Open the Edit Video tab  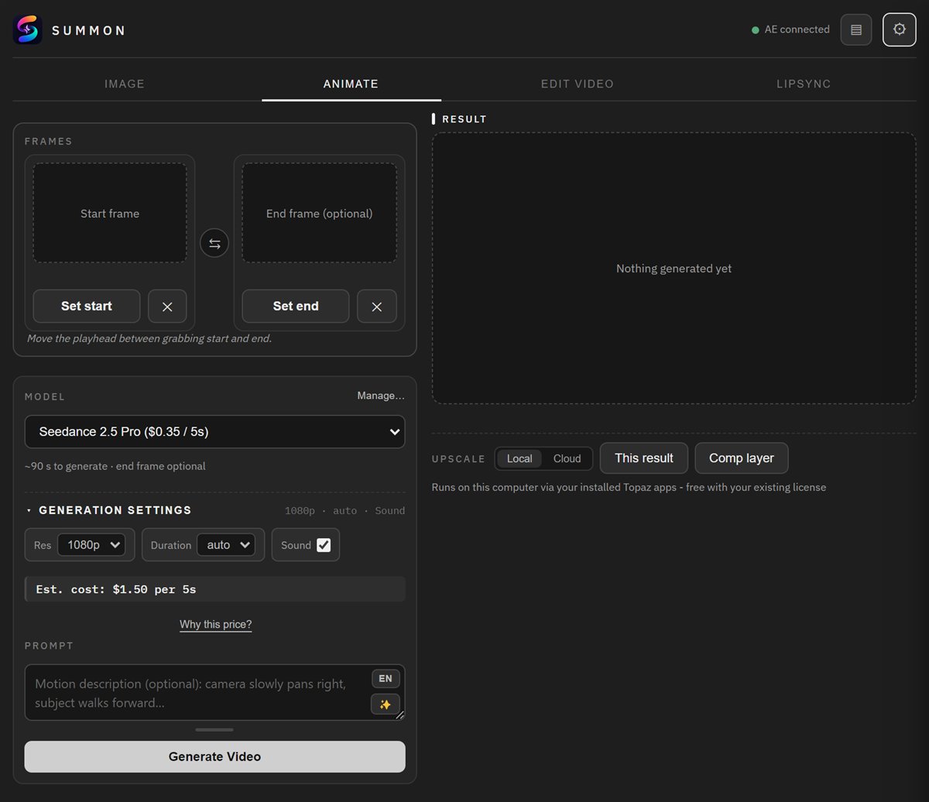tap(578, 84)
